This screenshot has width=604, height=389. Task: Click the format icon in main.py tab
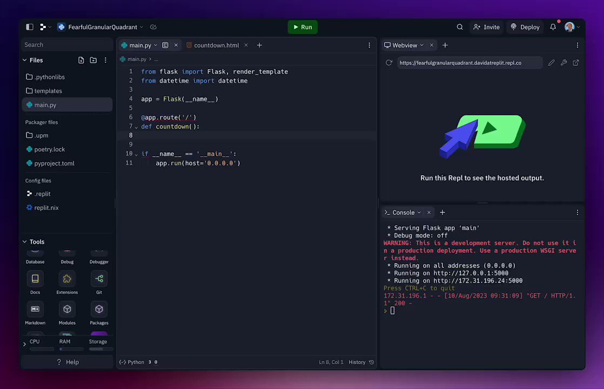pos(165,45)
